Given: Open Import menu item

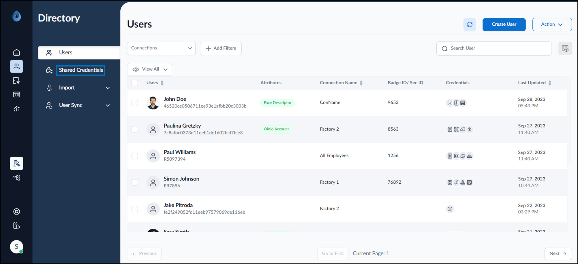Looking at the screenshot, I should pos(67,88).
